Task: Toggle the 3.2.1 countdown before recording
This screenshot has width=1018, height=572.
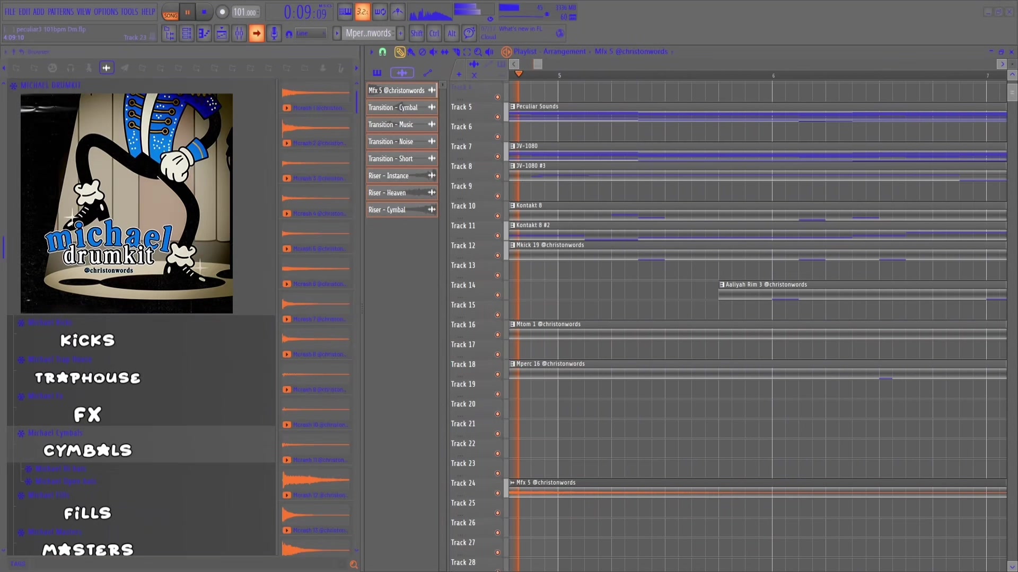Action: [x=363, y=12]
